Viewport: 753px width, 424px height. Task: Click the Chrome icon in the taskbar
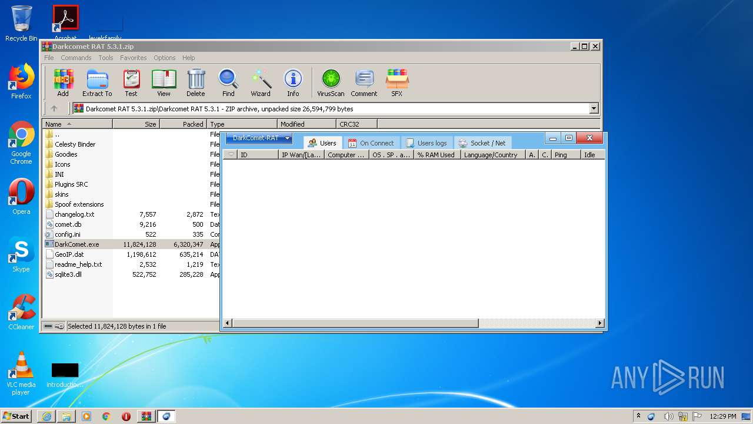[106, 416]
